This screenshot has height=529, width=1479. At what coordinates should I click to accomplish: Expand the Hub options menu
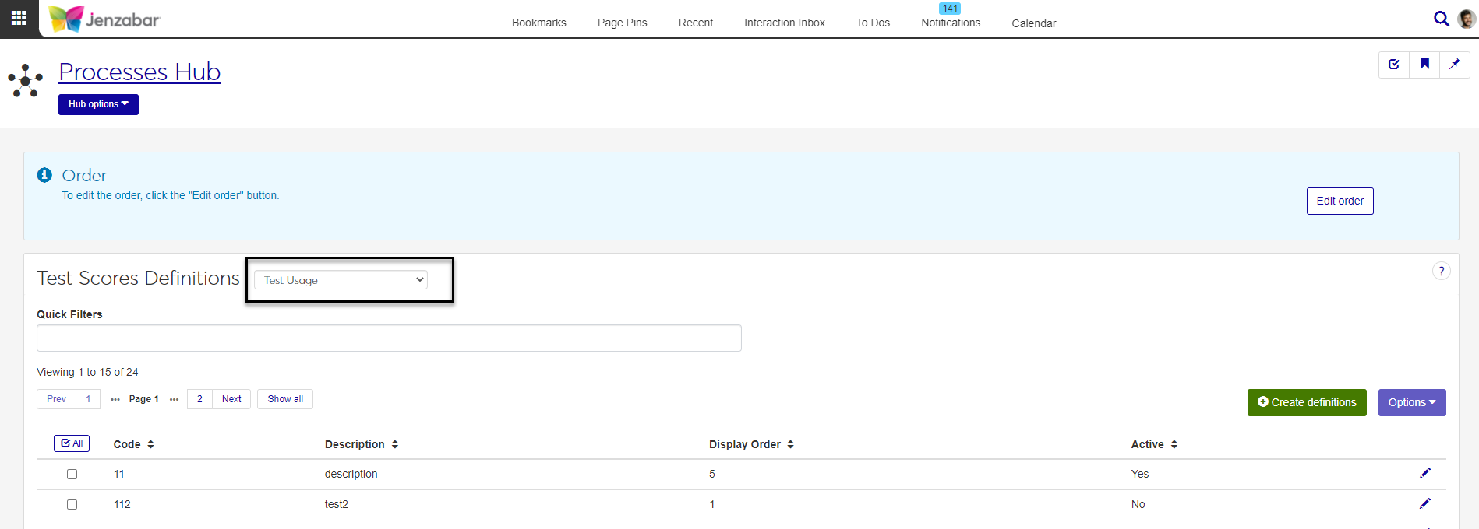coord(98,104)
